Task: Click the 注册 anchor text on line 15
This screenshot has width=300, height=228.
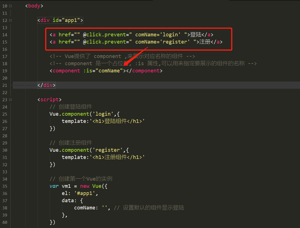Action: (205, 42)
